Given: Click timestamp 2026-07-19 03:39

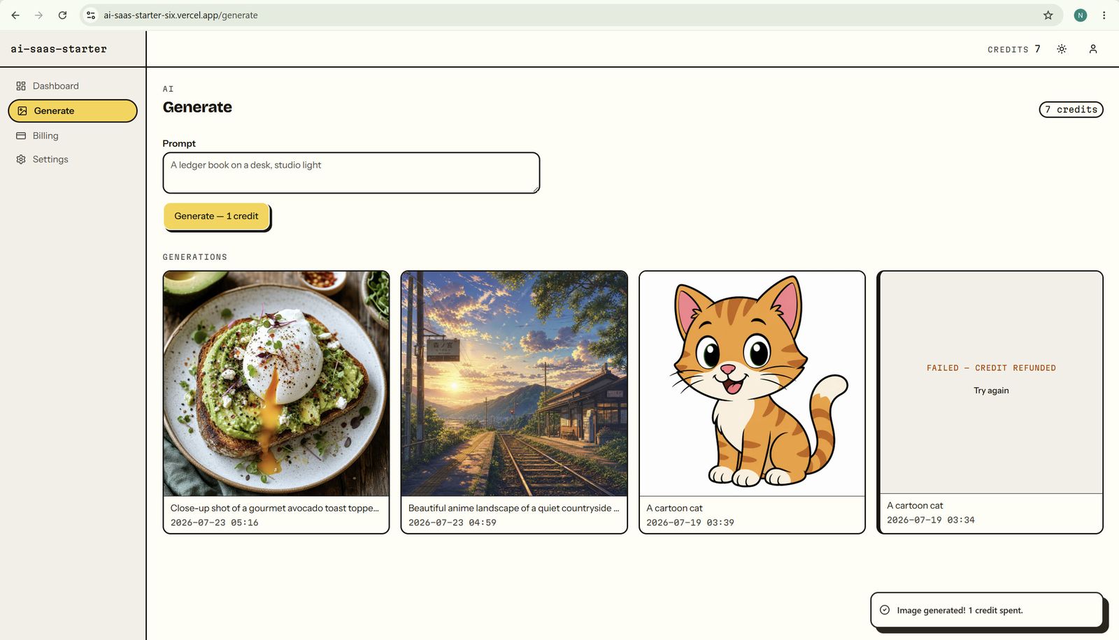Looking at the screenshot, I should pyautogui.click(x=690, y=523).
